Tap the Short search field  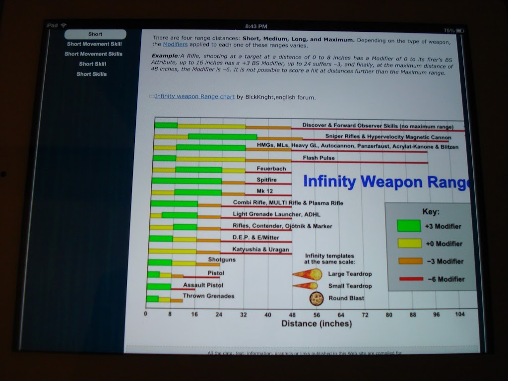(x=95, y=34)
